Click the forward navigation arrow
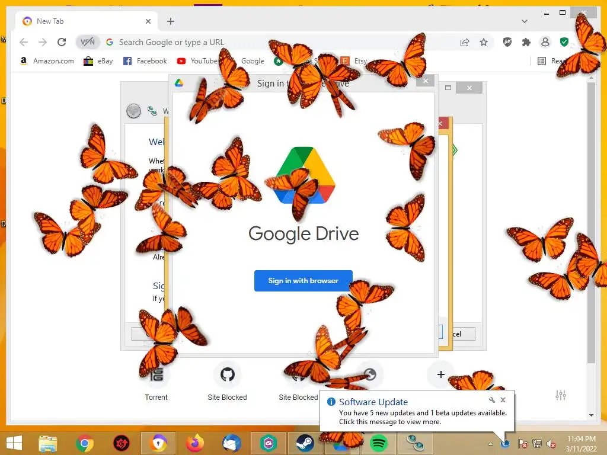The width and height of the screenshot is (607, 455). tap(43, 42)
